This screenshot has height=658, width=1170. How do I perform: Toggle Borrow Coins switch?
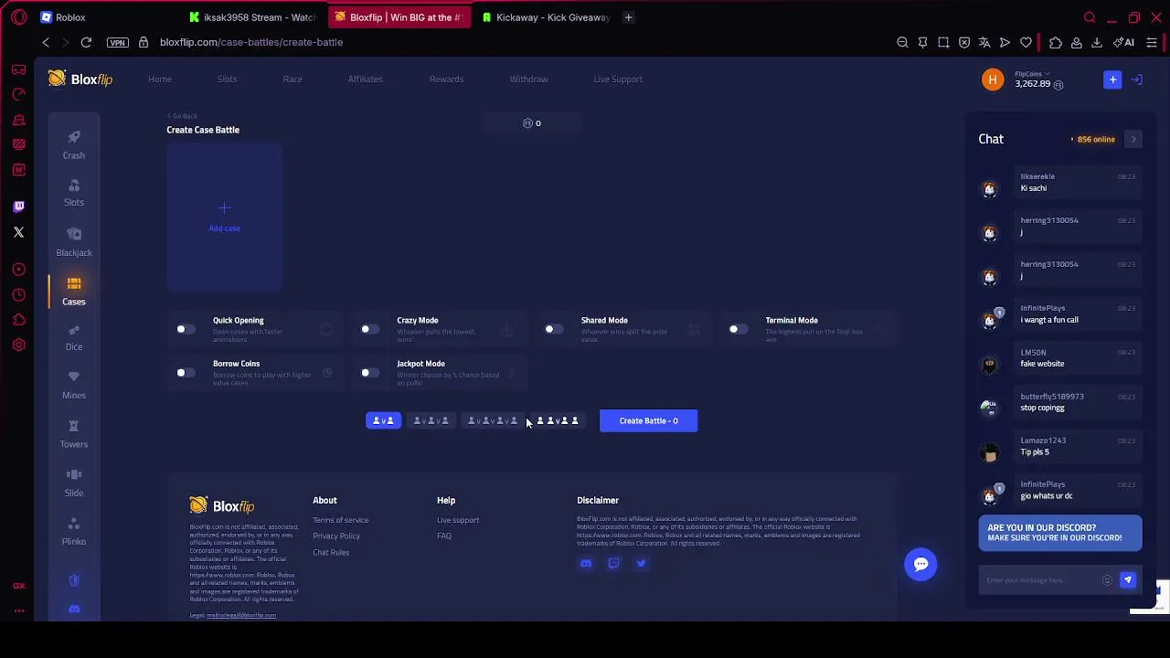tap(186, 373)
